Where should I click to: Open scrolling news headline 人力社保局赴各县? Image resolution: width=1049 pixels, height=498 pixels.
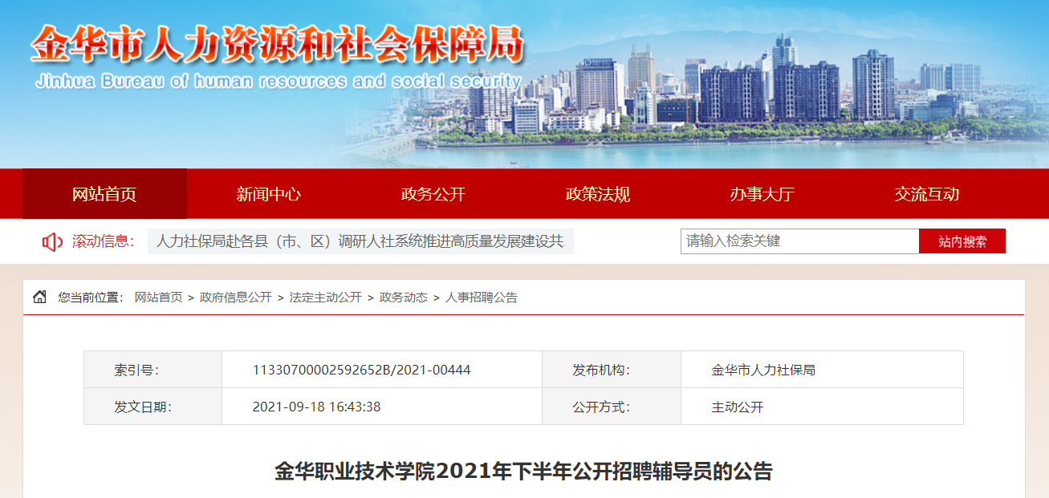coord(360,241)
